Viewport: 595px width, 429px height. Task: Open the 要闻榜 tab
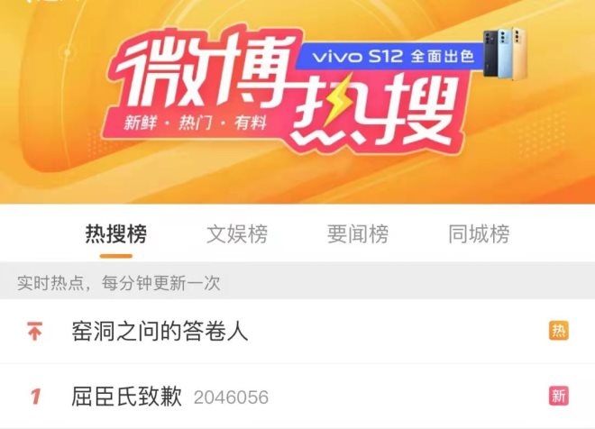358,233
